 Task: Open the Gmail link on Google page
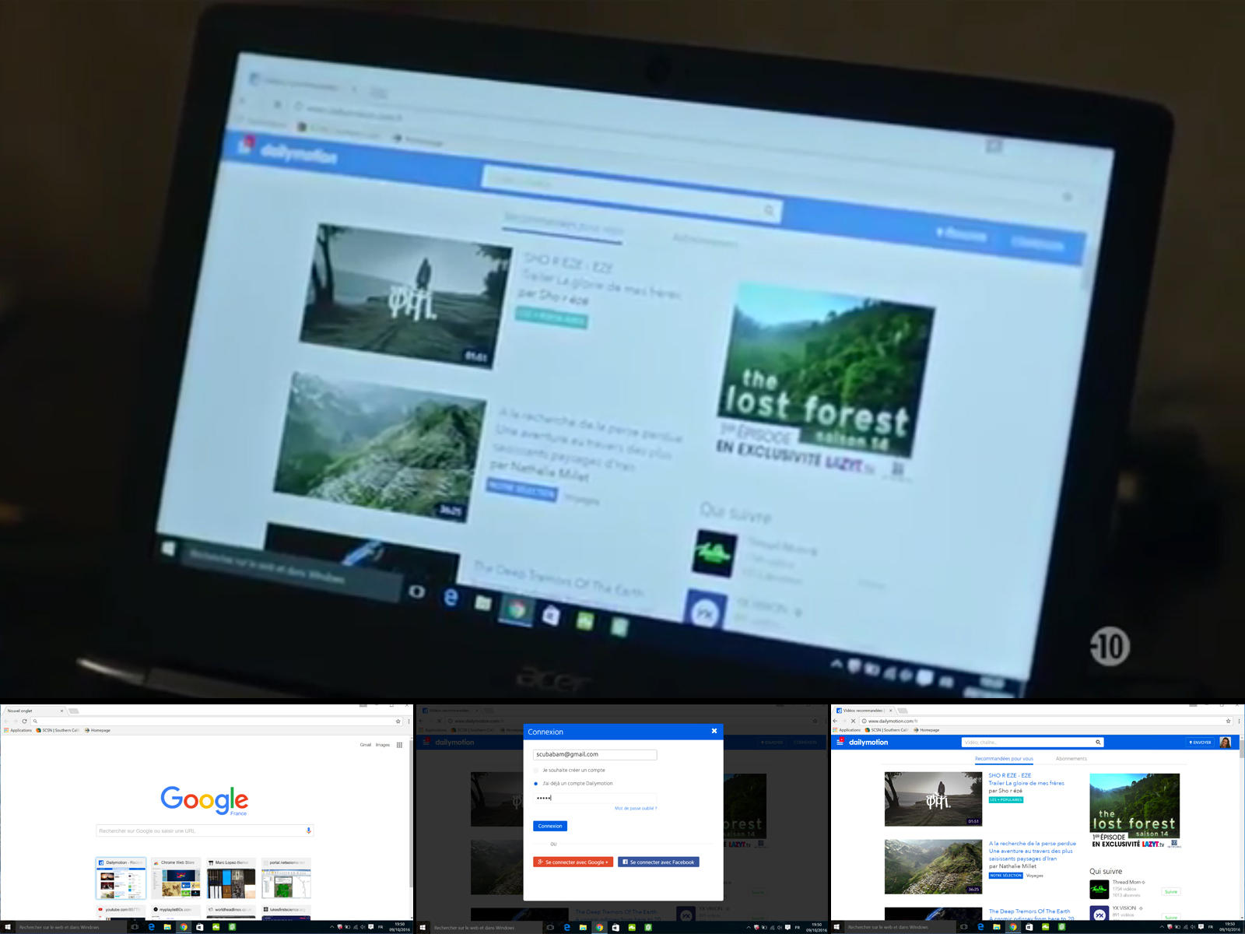(x=365, y=745)
